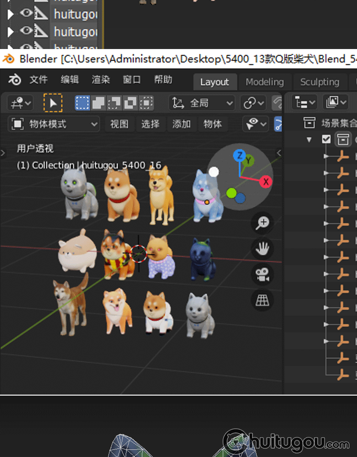Click the zoom view magnifier gizmo
Viewport: 357px width, 457px height.
coord(262,223)
